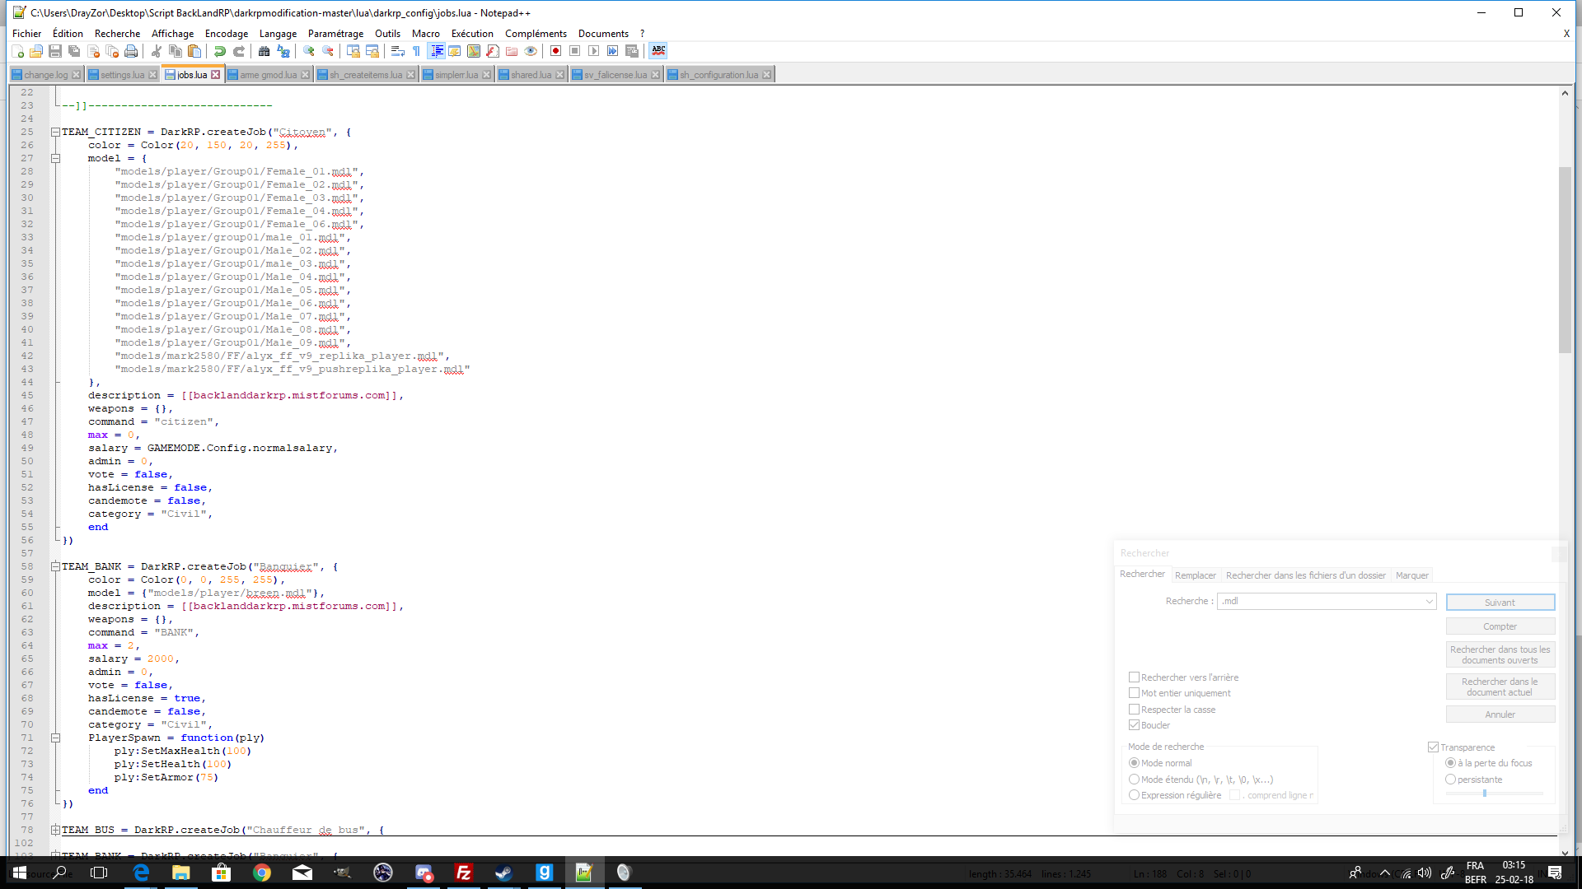
Task: Toggle Show All Characters pilcrow icon
Action: point(417,51)
